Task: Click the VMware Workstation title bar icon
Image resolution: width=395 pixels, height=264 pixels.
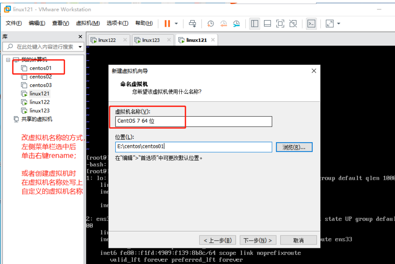Action: click(7, 9)
